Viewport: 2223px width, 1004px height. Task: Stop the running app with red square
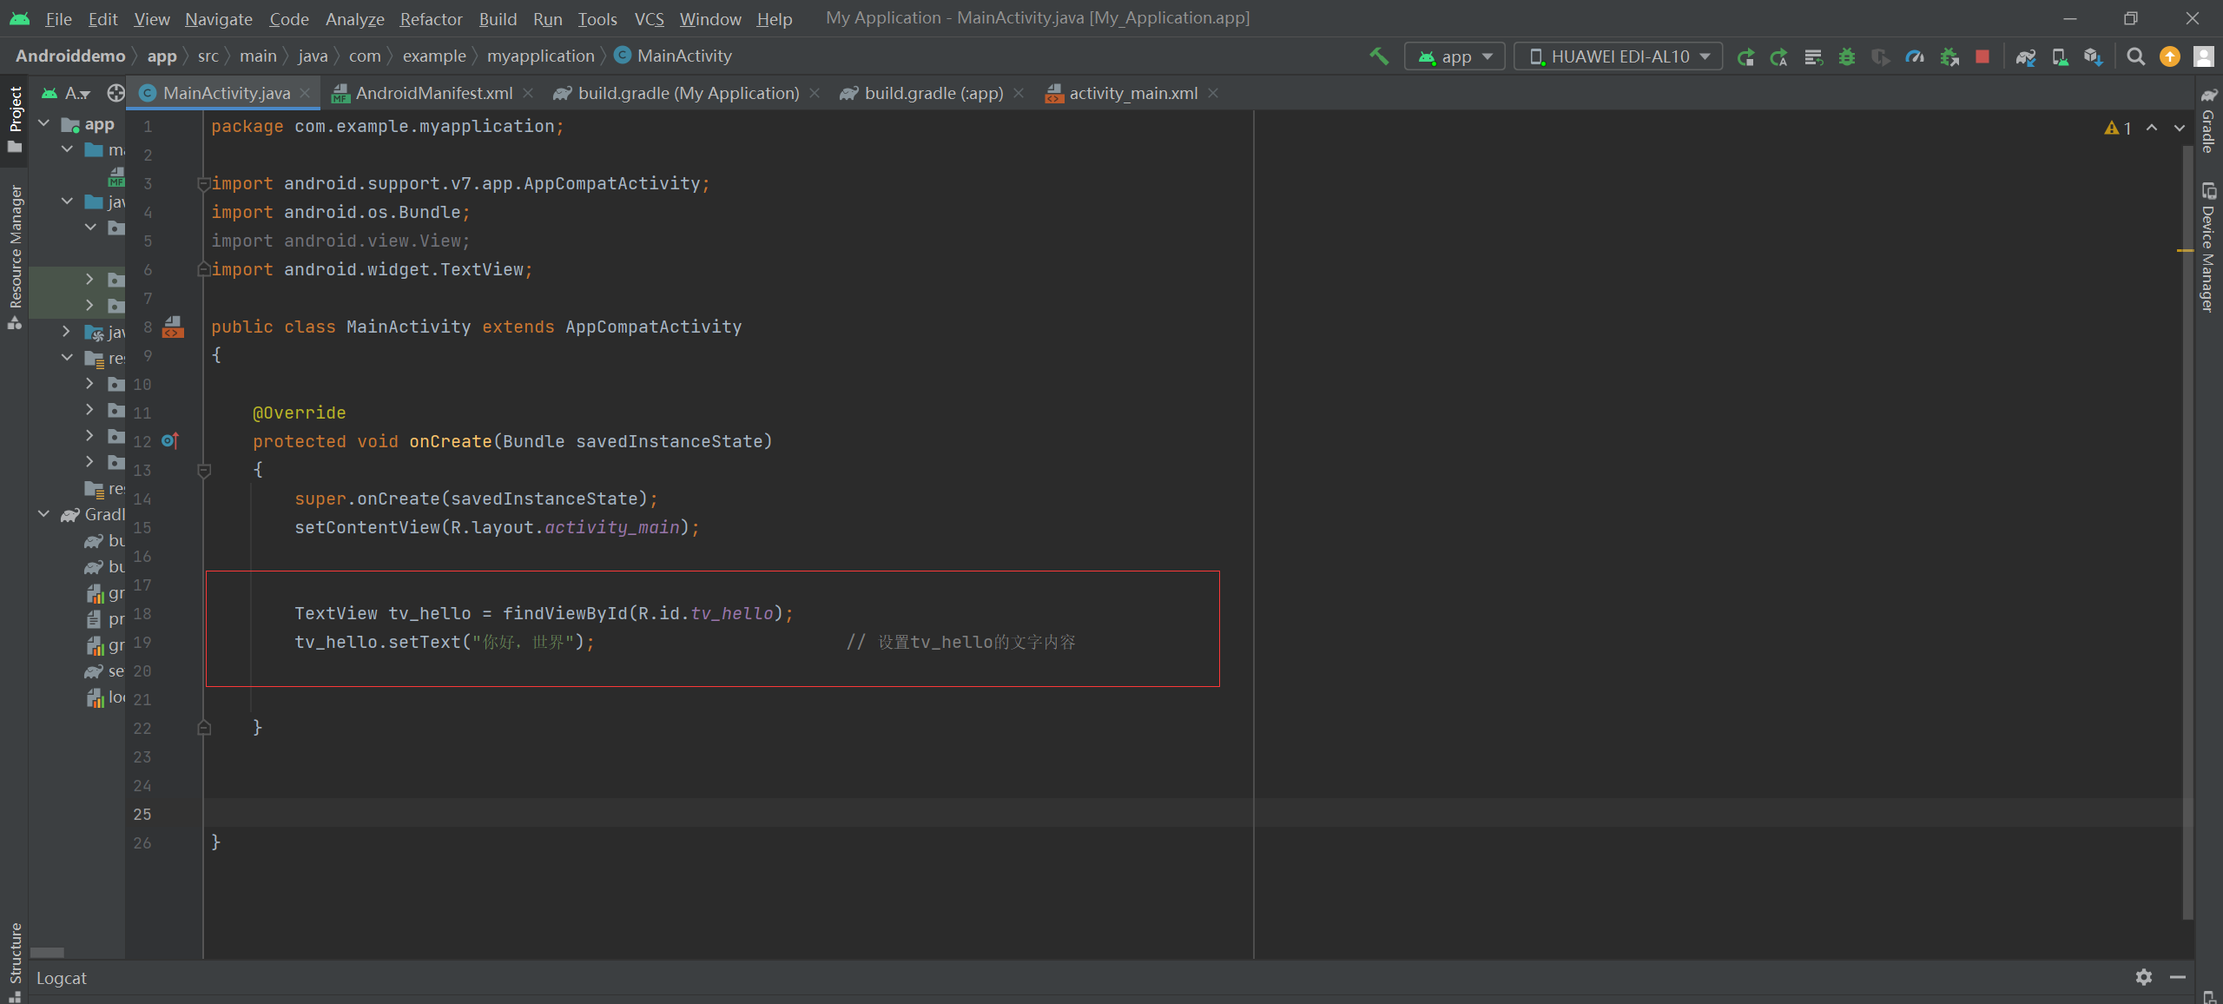click(x=1982, y=56)
